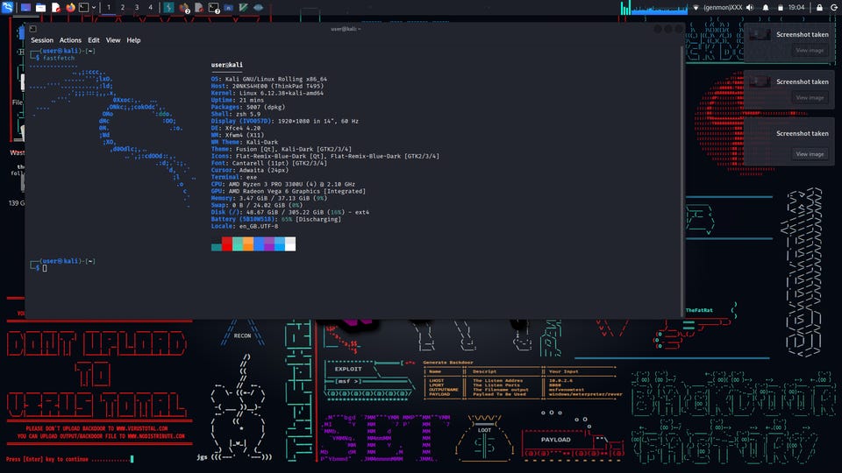Open the volume control icon
842x473 pixels.
click(750, 8)
